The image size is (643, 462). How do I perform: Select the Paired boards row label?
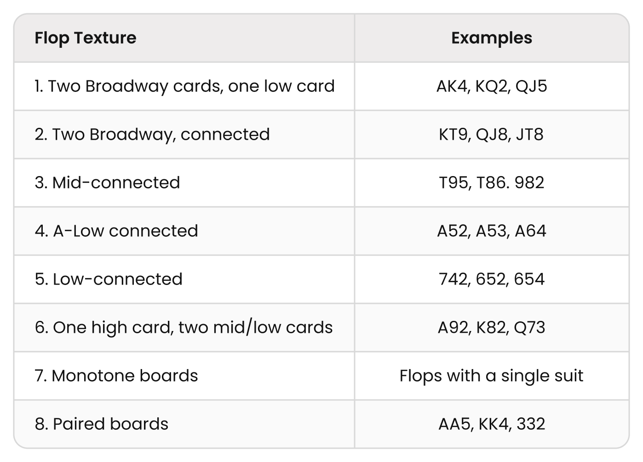click(x=102, y=424)
